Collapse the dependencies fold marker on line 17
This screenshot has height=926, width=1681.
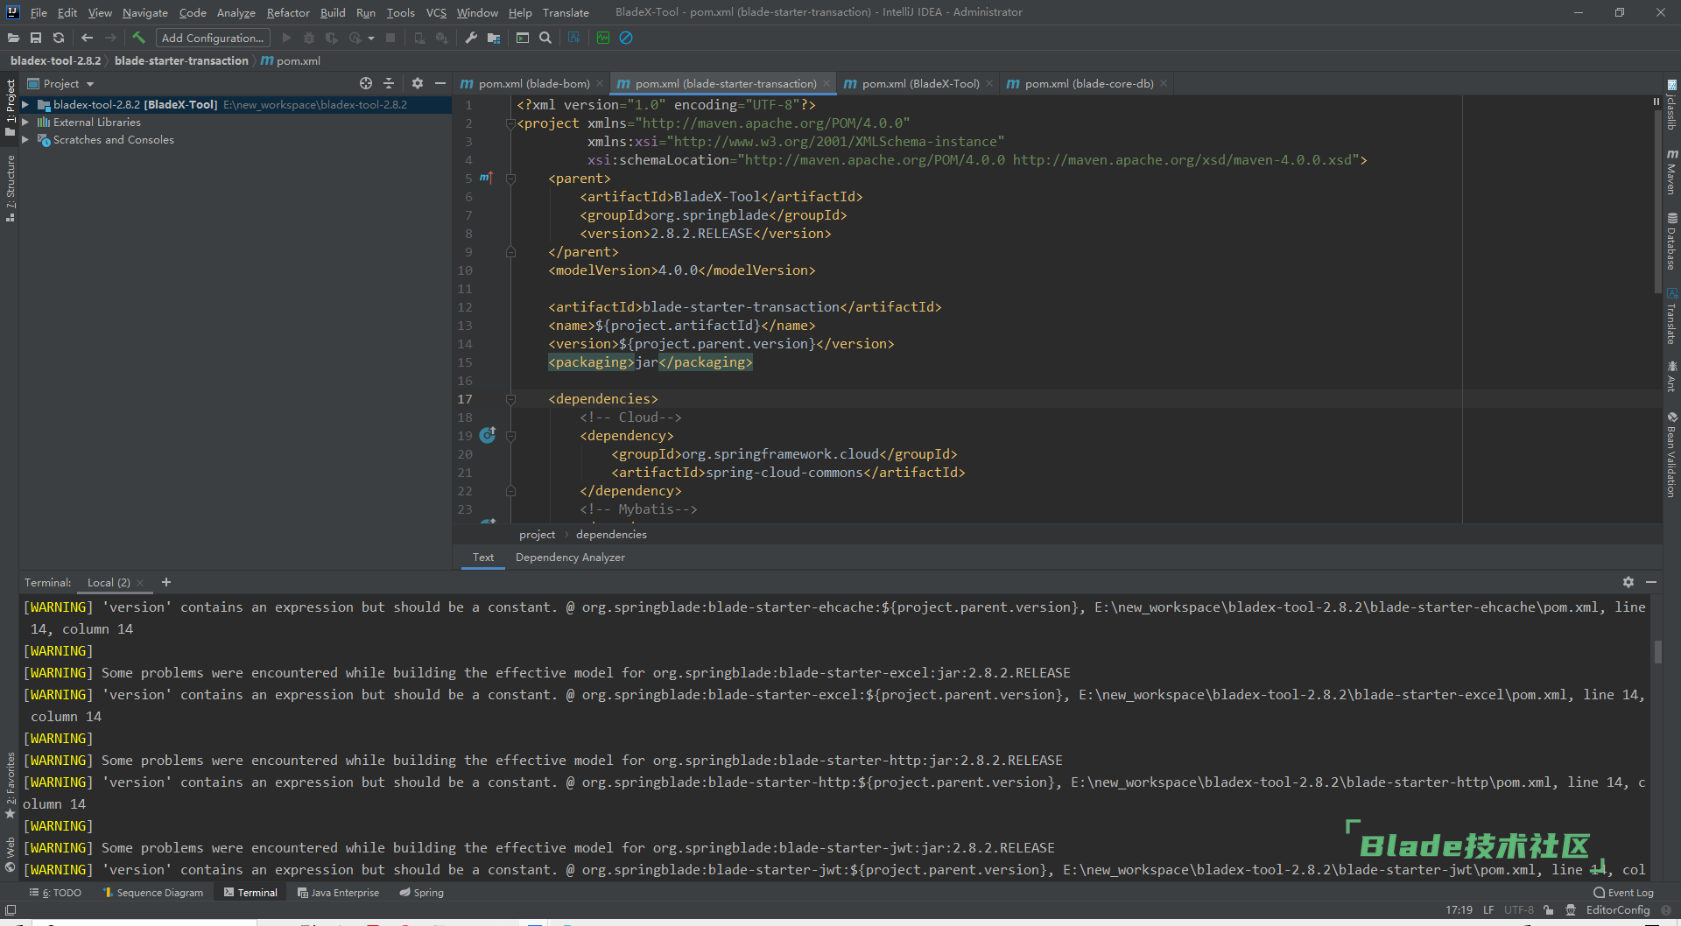[x=510, y=399]
